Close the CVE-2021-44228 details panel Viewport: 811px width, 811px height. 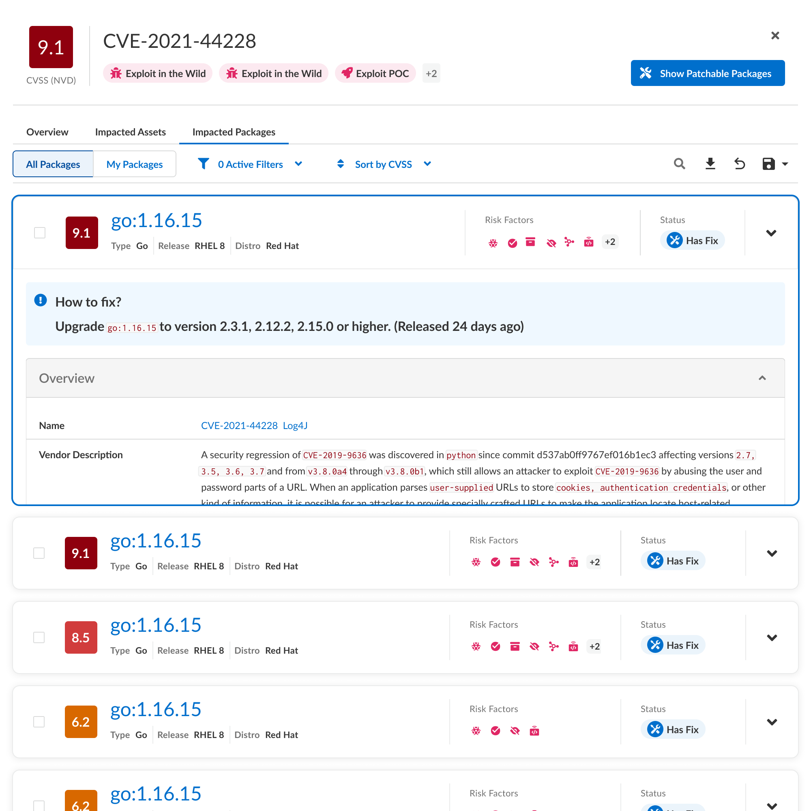(x=775, y=36)
